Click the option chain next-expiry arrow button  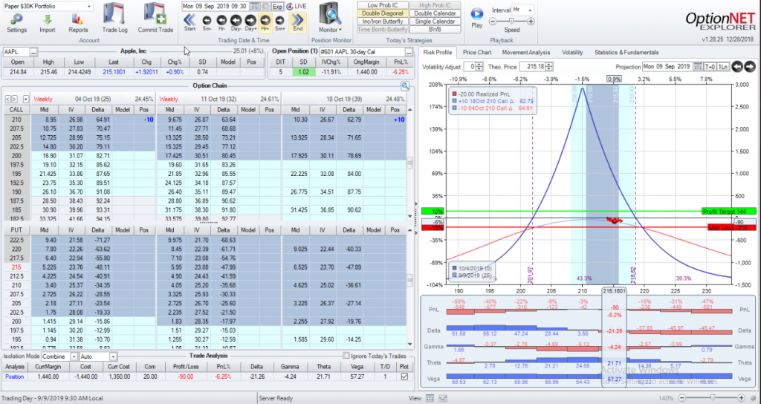point(15,99)
